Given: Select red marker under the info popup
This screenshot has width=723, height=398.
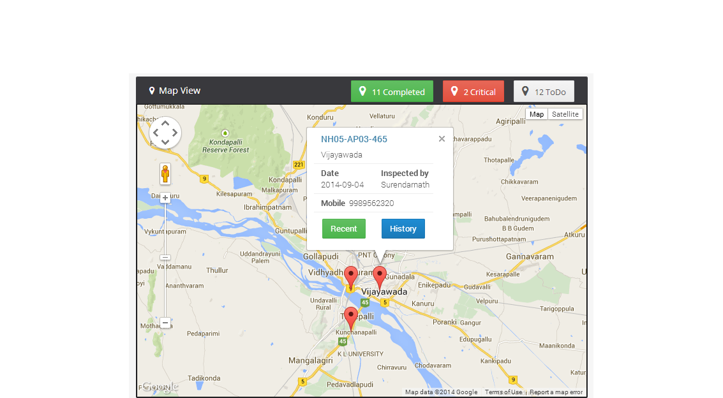Looking at the screenshot, I should (380, 276).
